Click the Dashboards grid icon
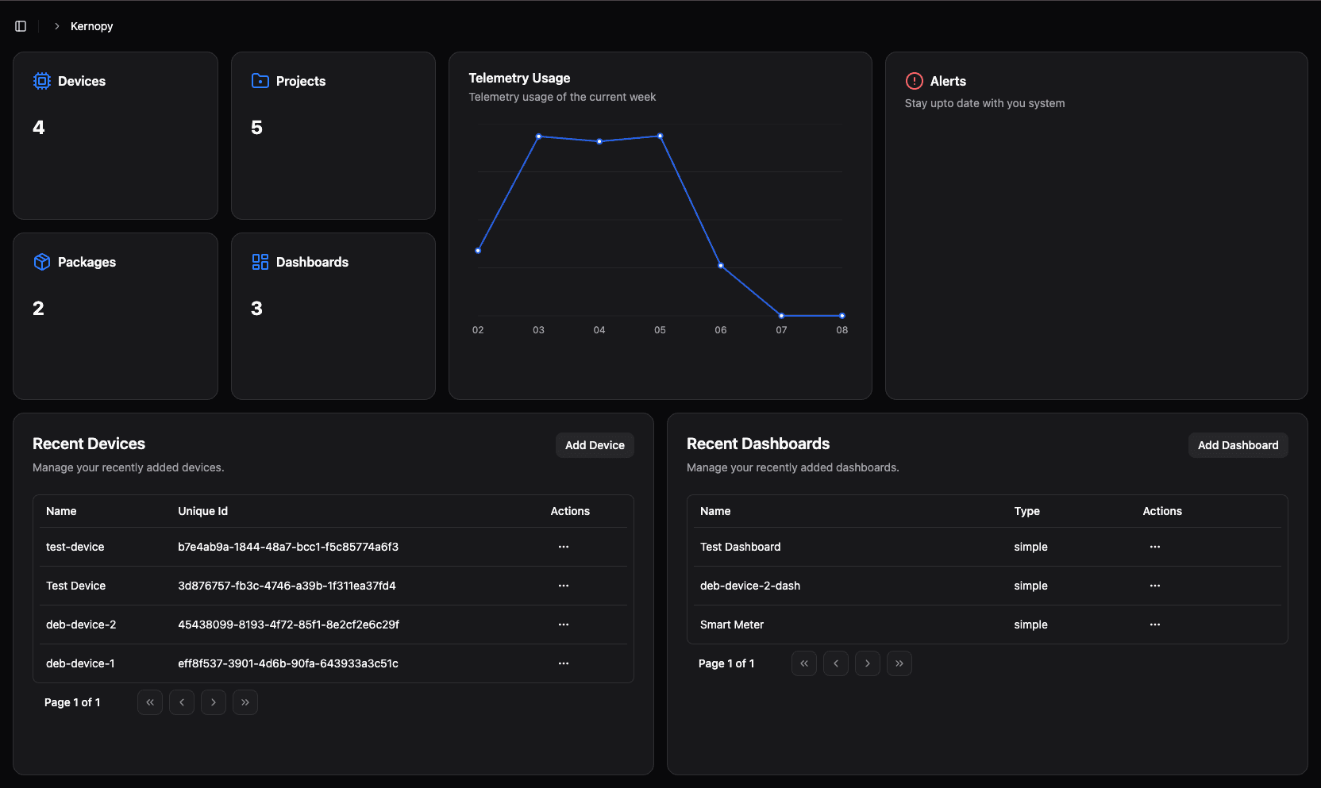Image resolution: width=1321 pixels, height=788 pixels. click(x=260, y=261)
